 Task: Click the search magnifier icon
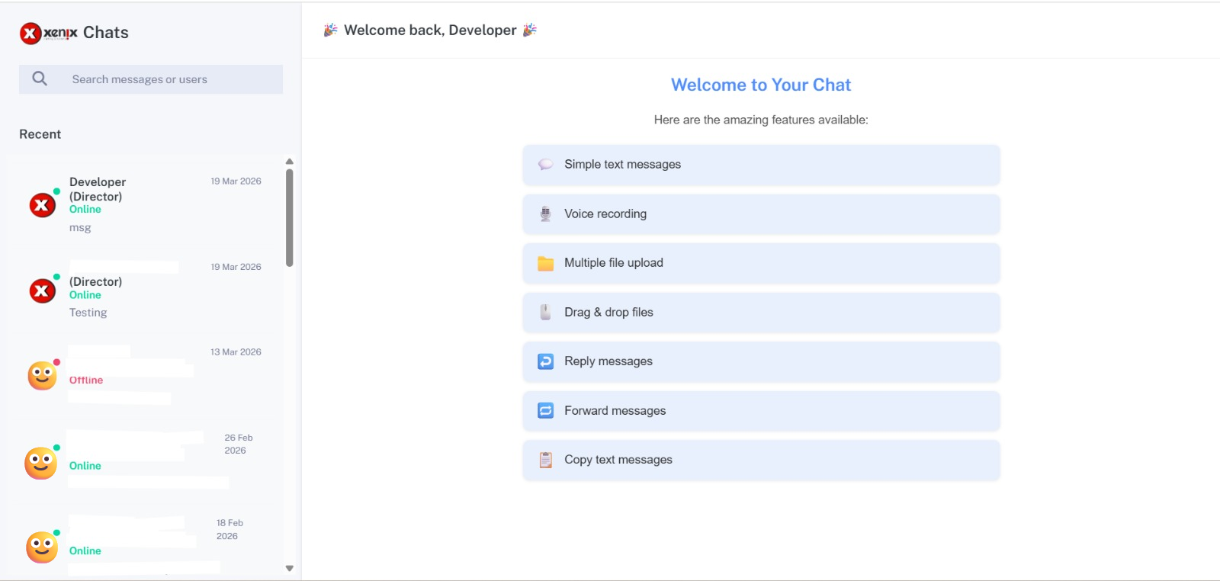pyautogui.click(x=40, y=79)
